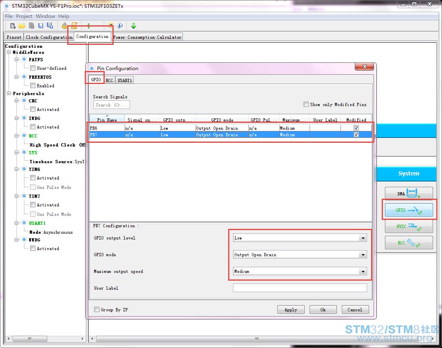Switch to the Pinout tab
This screenshot has height=348, width=442.
pos(14,37)
